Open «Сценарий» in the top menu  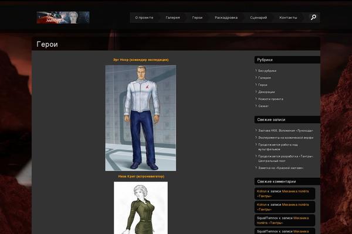[258, 18]
